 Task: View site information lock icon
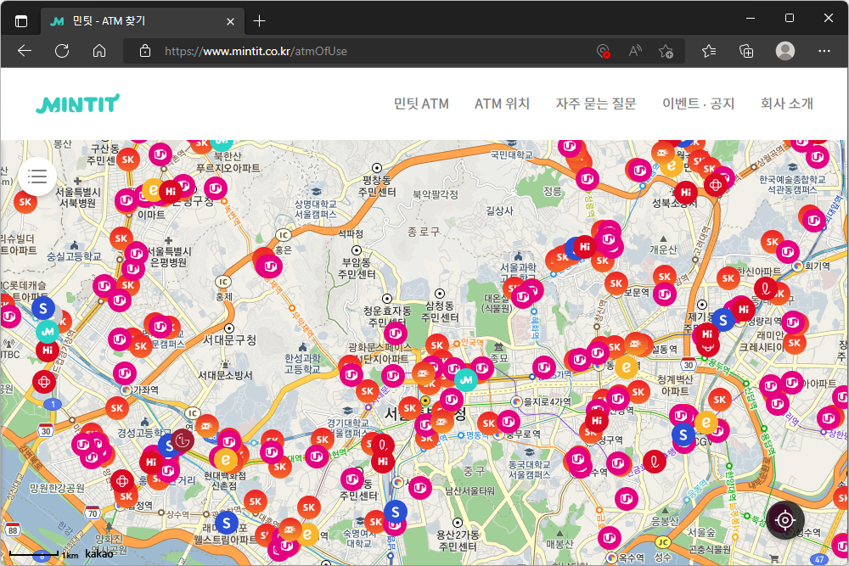(x=145, y=51)
